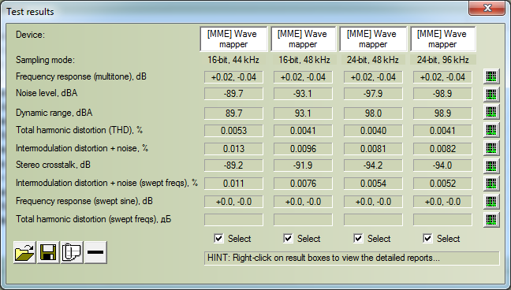This screenshot has height=290, width=511.
Task: Open graph for Noise level row
Action: pyautogui.click(x=491, y=95)
